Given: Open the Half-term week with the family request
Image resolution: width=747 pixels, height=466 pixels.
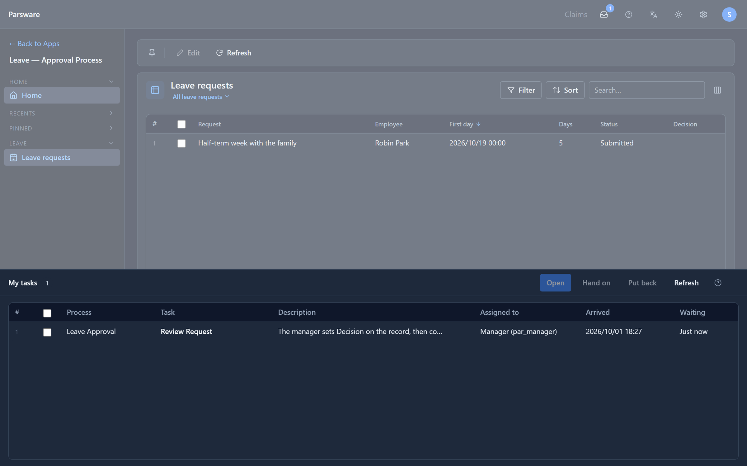Looking at the screenshot, I should [247, 143].
